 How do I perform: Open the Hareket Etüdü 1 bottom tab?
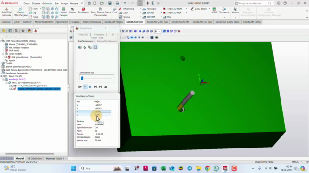55,158
